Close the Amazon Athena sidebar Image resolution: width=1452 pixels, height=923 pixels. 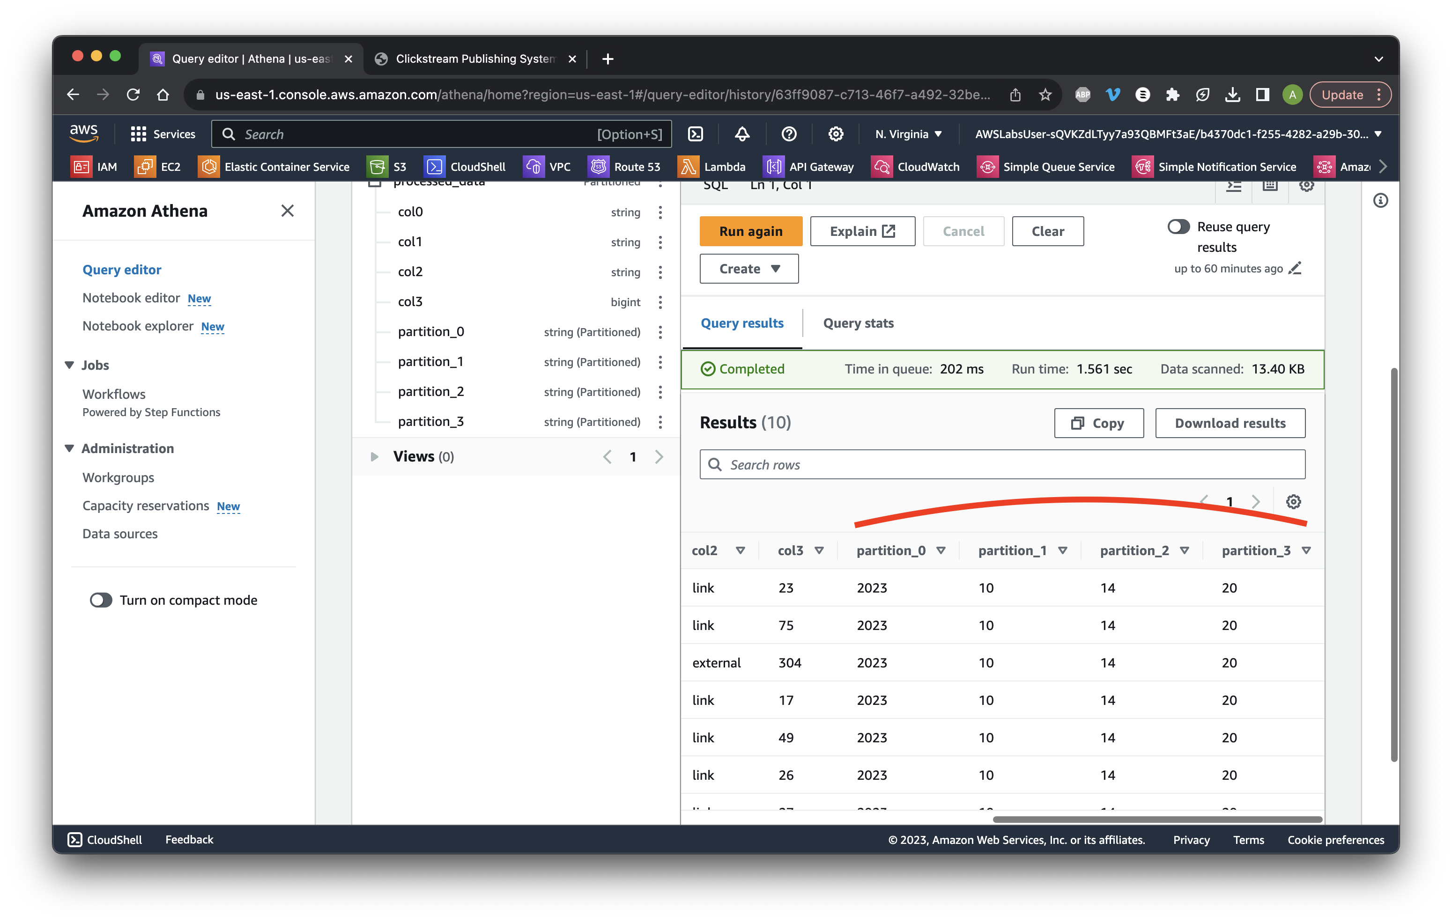point(287,210)
